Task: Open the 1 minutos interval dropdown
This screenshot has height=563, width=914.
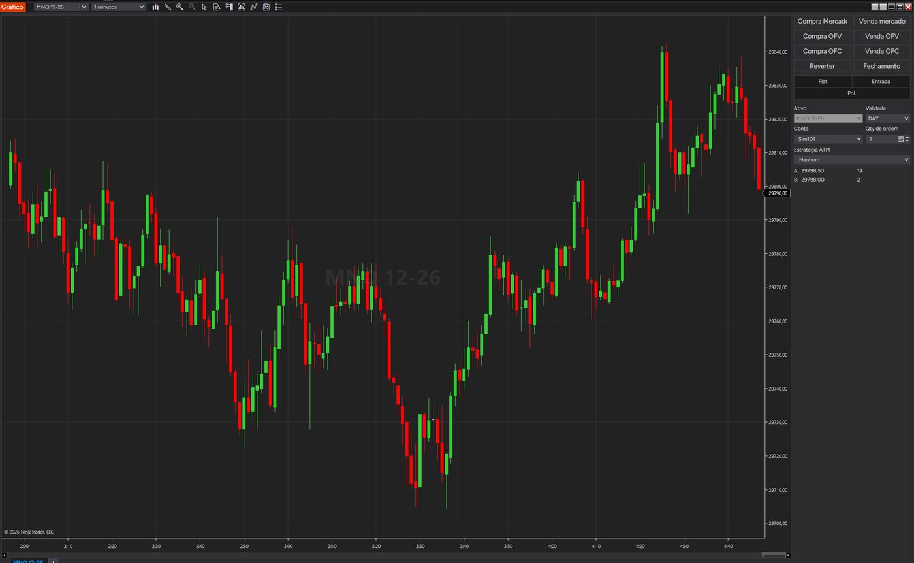Action: (119, 7)
